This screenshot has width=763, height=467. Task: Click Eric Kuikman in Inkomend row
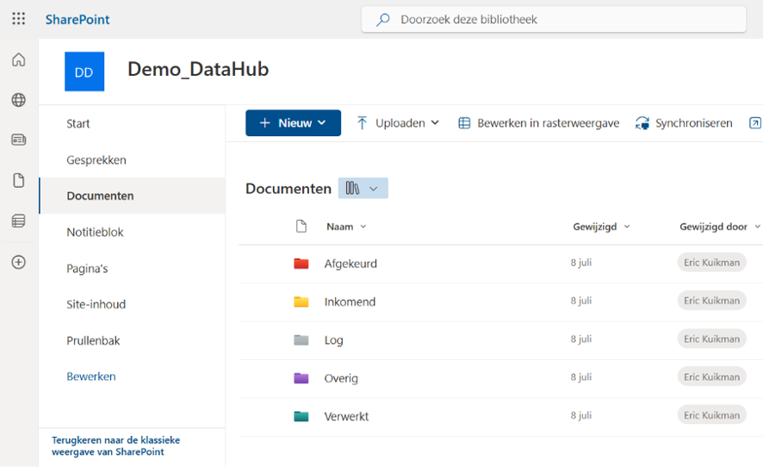click(x=712, y=301)
